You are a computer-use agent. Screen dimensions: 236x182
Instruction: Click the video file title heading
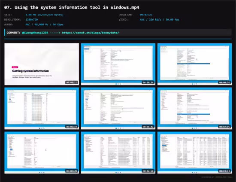(72, 7)
